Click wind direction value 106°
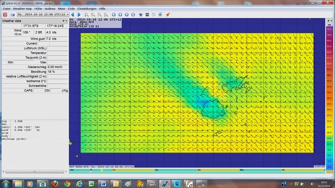 pyautogui.click(x=28, y=32)
